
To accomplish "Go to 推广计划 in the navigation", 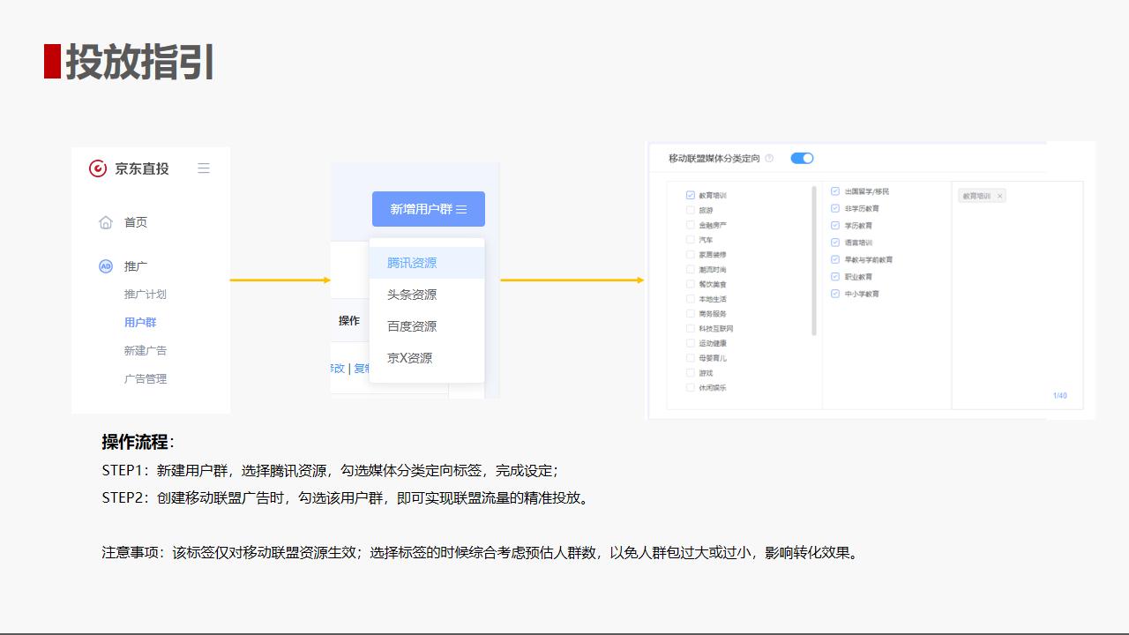I will tap(146, 294).
